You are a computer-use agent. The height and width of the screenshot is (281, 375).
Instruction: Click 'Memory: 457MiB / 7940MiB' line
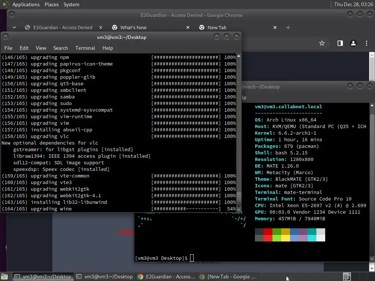(x=290, y=219)
